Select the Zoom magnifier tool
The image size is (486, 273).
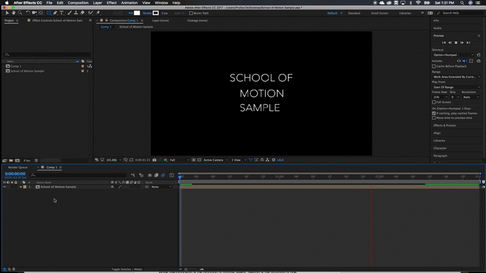[20, 13]
